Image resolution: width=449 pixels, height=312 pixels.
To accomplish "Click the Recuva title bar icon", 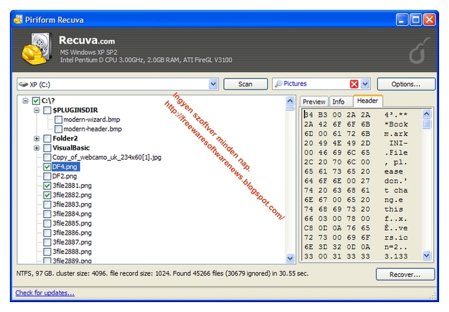I will click(18, 19).
